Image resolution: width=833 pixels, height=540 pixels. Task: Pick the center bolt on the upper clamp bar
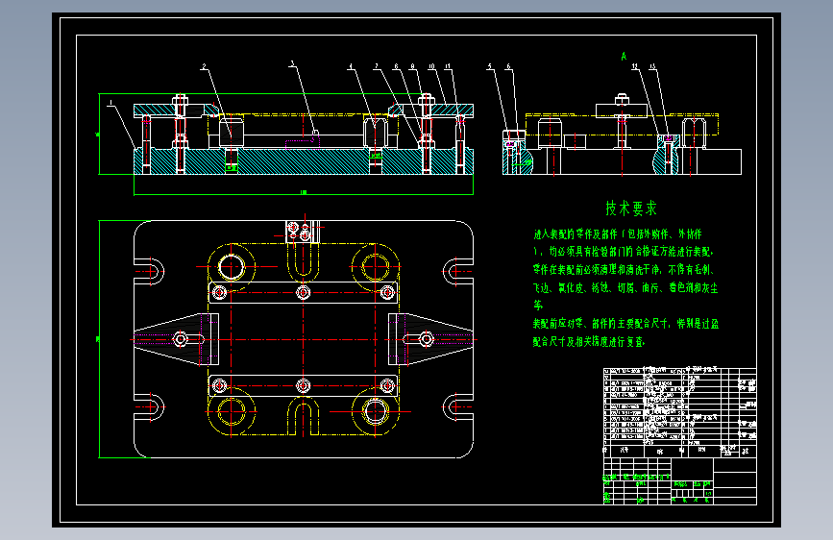pos(304,292)
